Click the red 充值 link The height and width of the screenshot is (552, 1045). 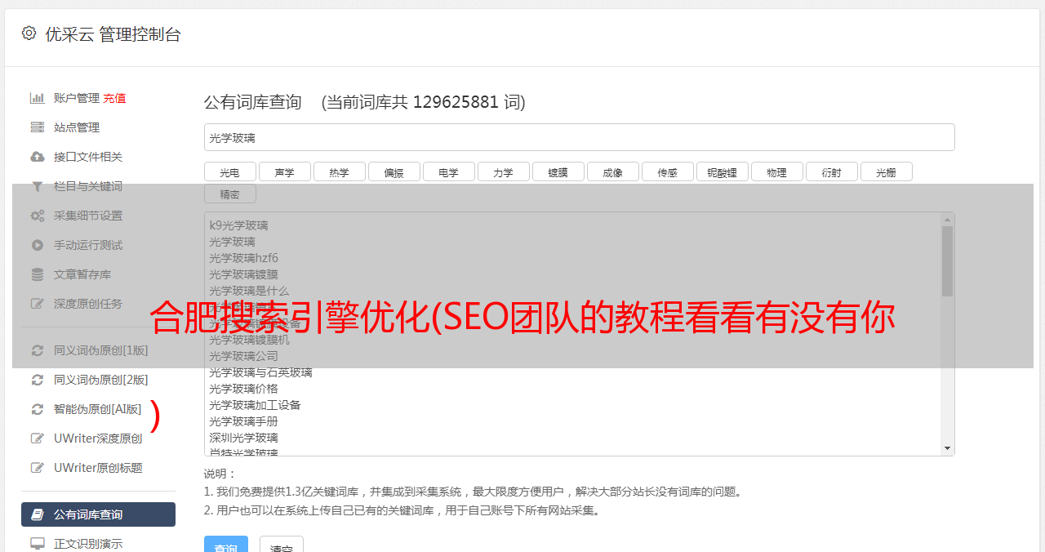pos(114,98)
